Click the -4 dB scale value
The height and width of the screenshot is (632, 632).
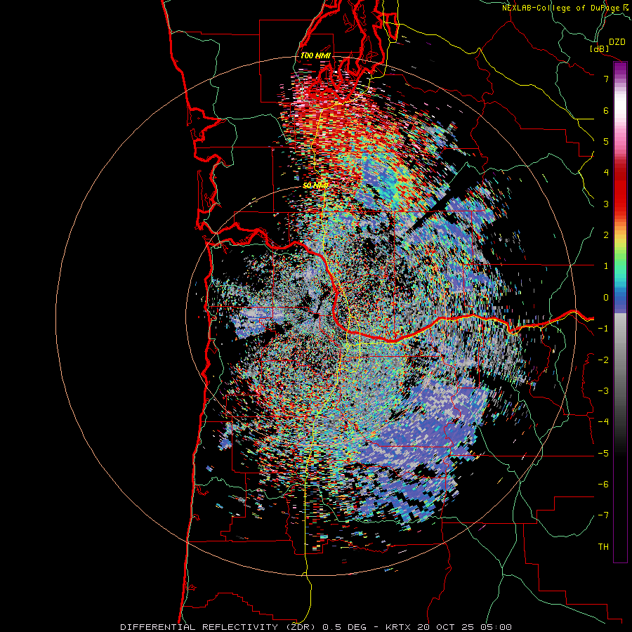pyautogui.click(x=603, y=422)
